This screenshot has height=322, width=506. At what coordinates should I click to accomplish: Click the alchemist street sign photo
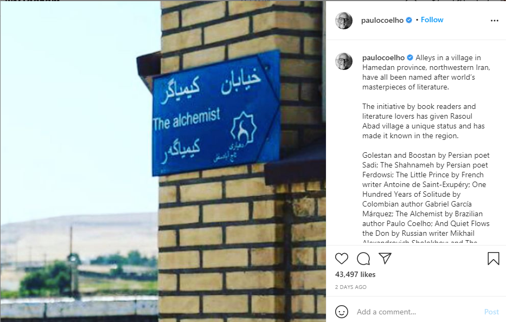point(163,162)
